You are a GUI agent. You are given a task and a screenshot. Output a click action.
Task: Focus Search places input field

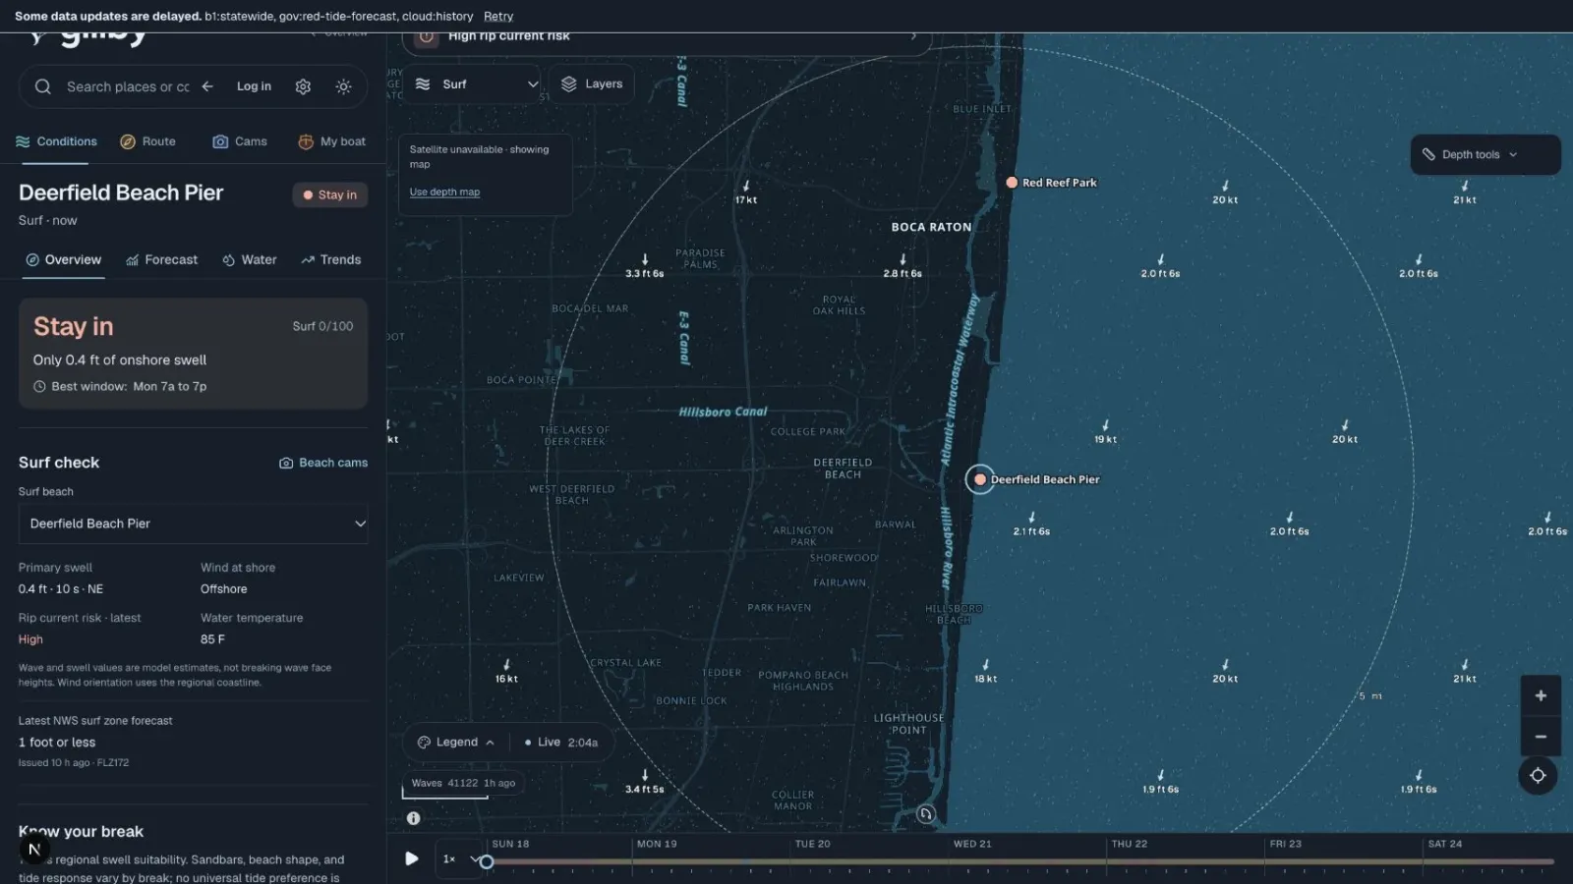tap(128, 86)
